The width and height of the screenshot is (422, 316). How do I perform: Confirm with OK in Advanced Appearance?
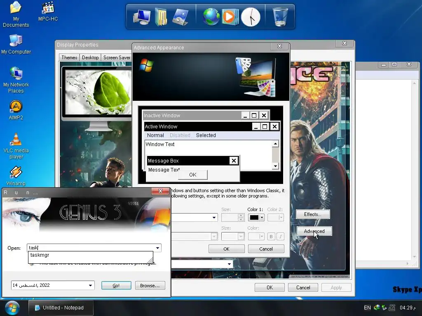point(226,249)
